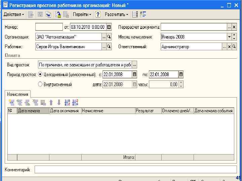
Task: Click the grayed document icon before Перейти
Action: [x=66, y=14]
